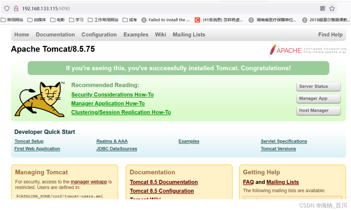Click the Tomcat cat mascot image
Screen dimensions: 351x211
pyautogui.click(x=40, y=99)
